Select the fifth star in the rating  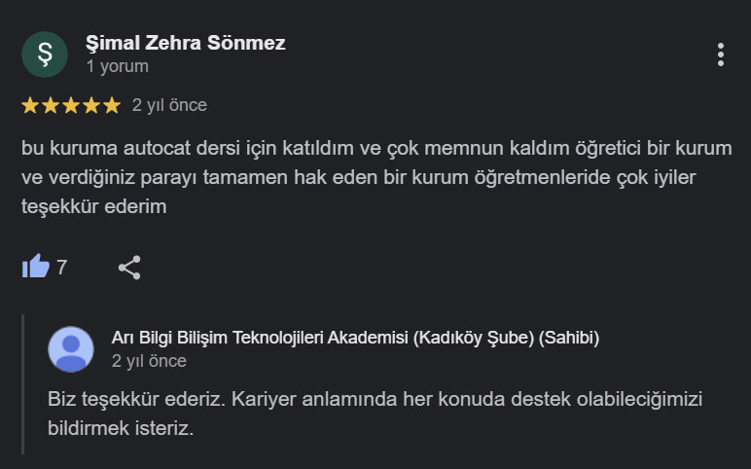coord(112,105)
